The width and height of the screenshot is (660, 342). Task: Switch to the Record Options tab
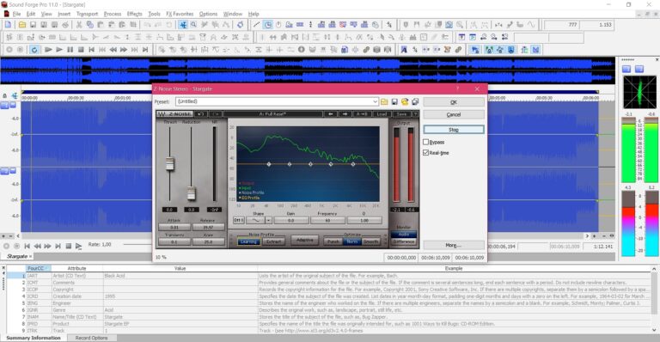(x=91, y=338)
